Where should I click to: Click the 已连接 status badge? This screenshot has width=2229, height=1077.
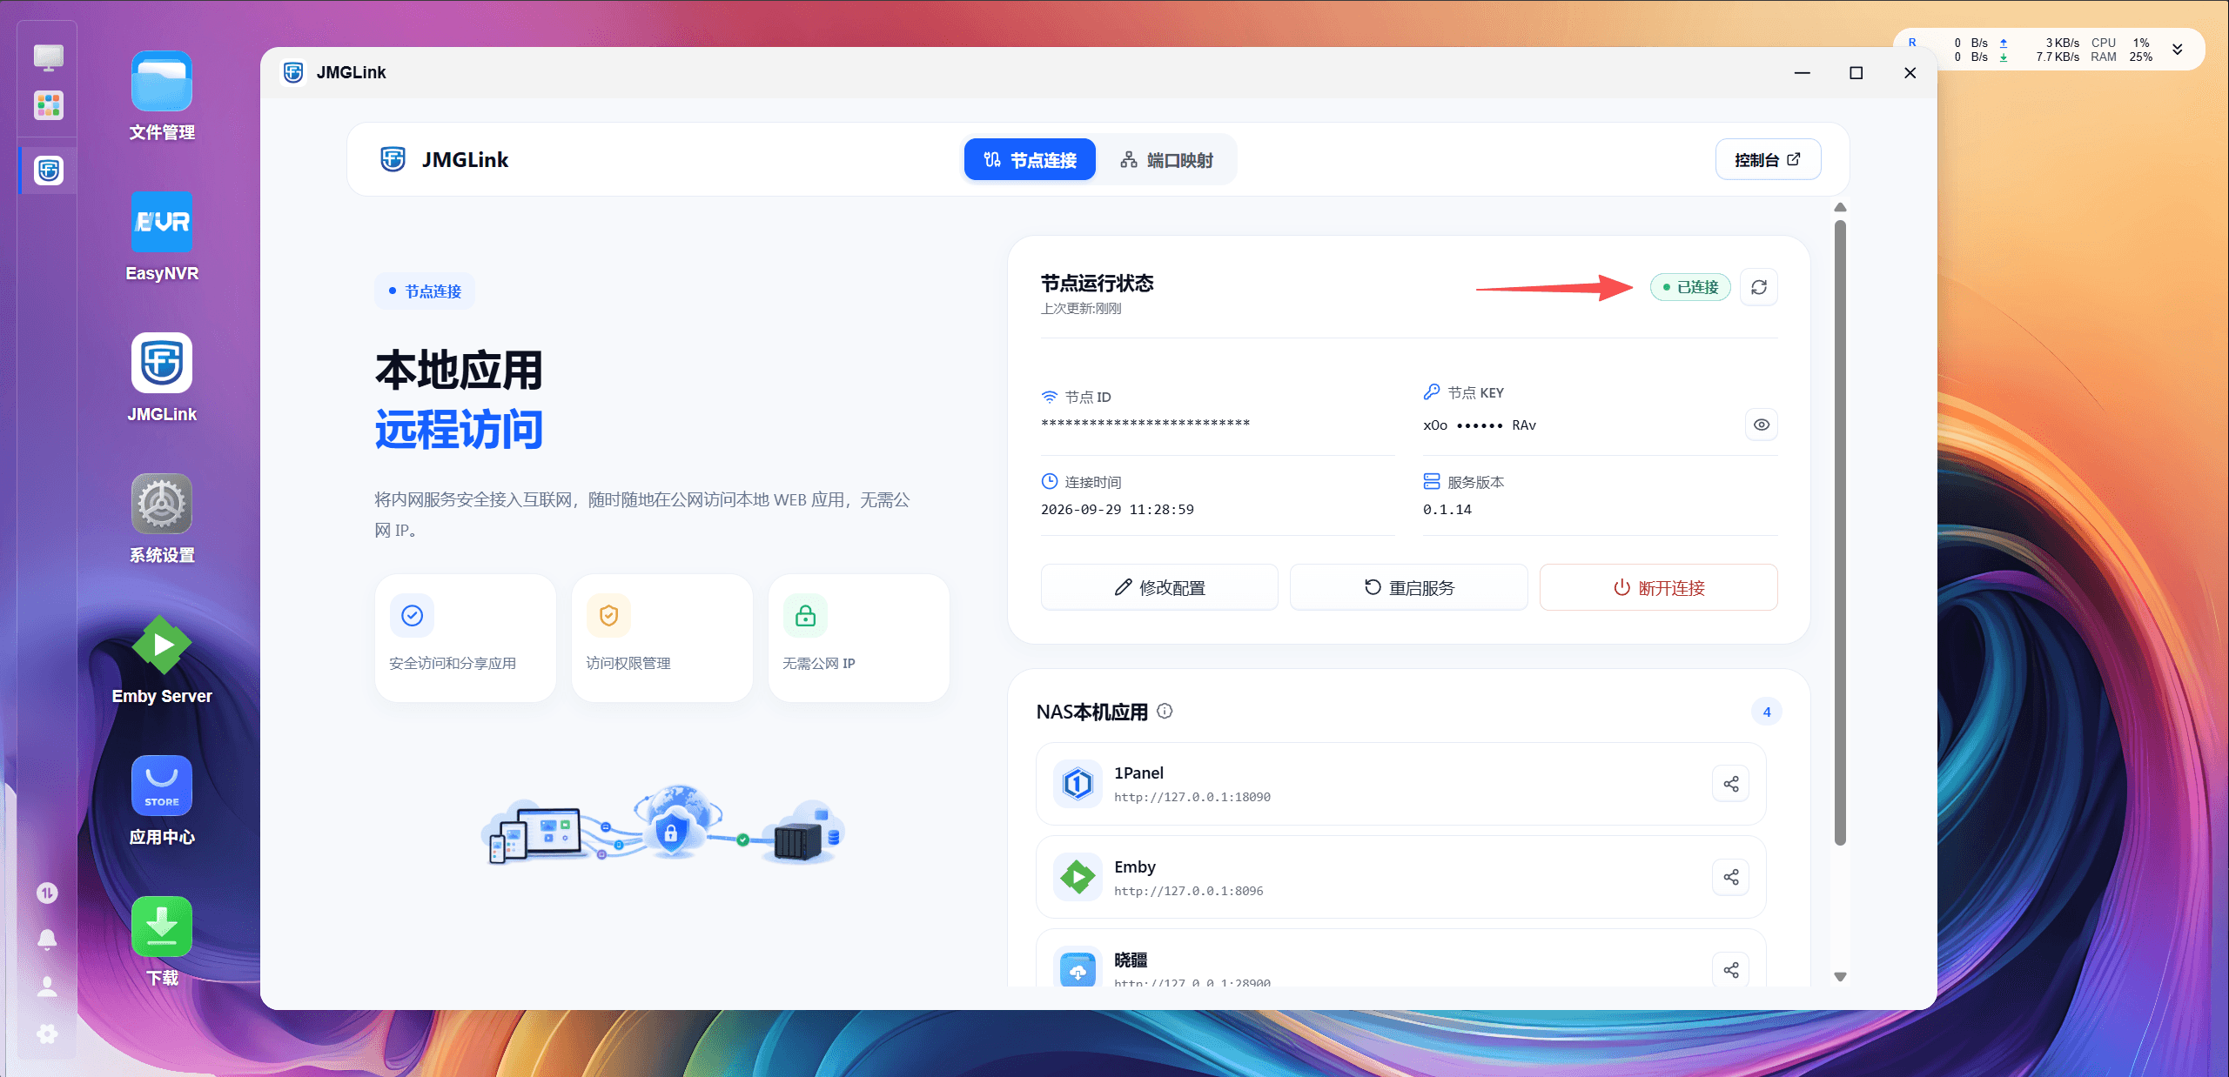point(1690,287)
